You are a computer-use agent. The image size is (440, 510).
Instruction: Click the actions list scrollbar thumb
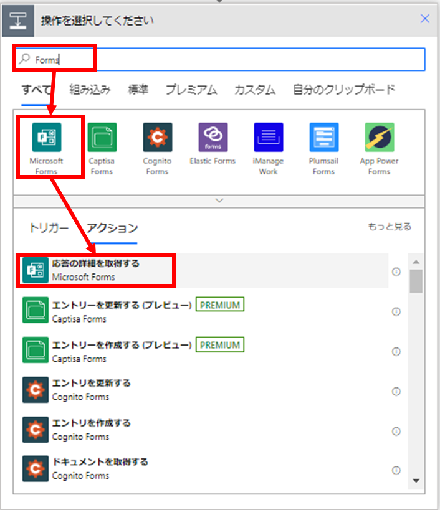[x=416, y=281]
